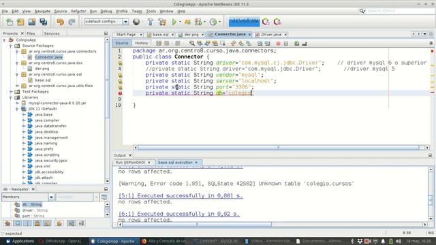
Task: Click the globe browser icon in toolbar
Action: coord(136,22)
